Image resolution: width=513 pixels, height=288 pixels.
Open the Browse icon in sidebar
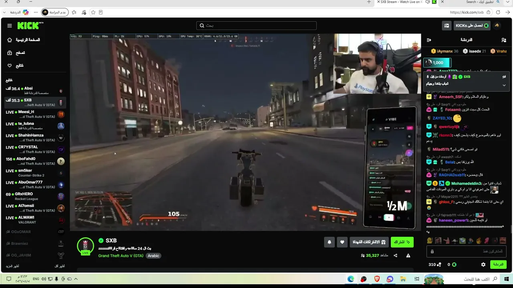pyautogui.click(x=10, y=53)
